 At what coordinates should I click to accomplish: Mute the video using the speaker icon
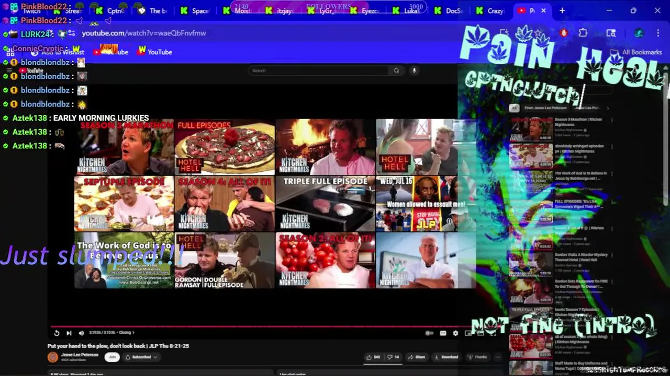point(81,333)
